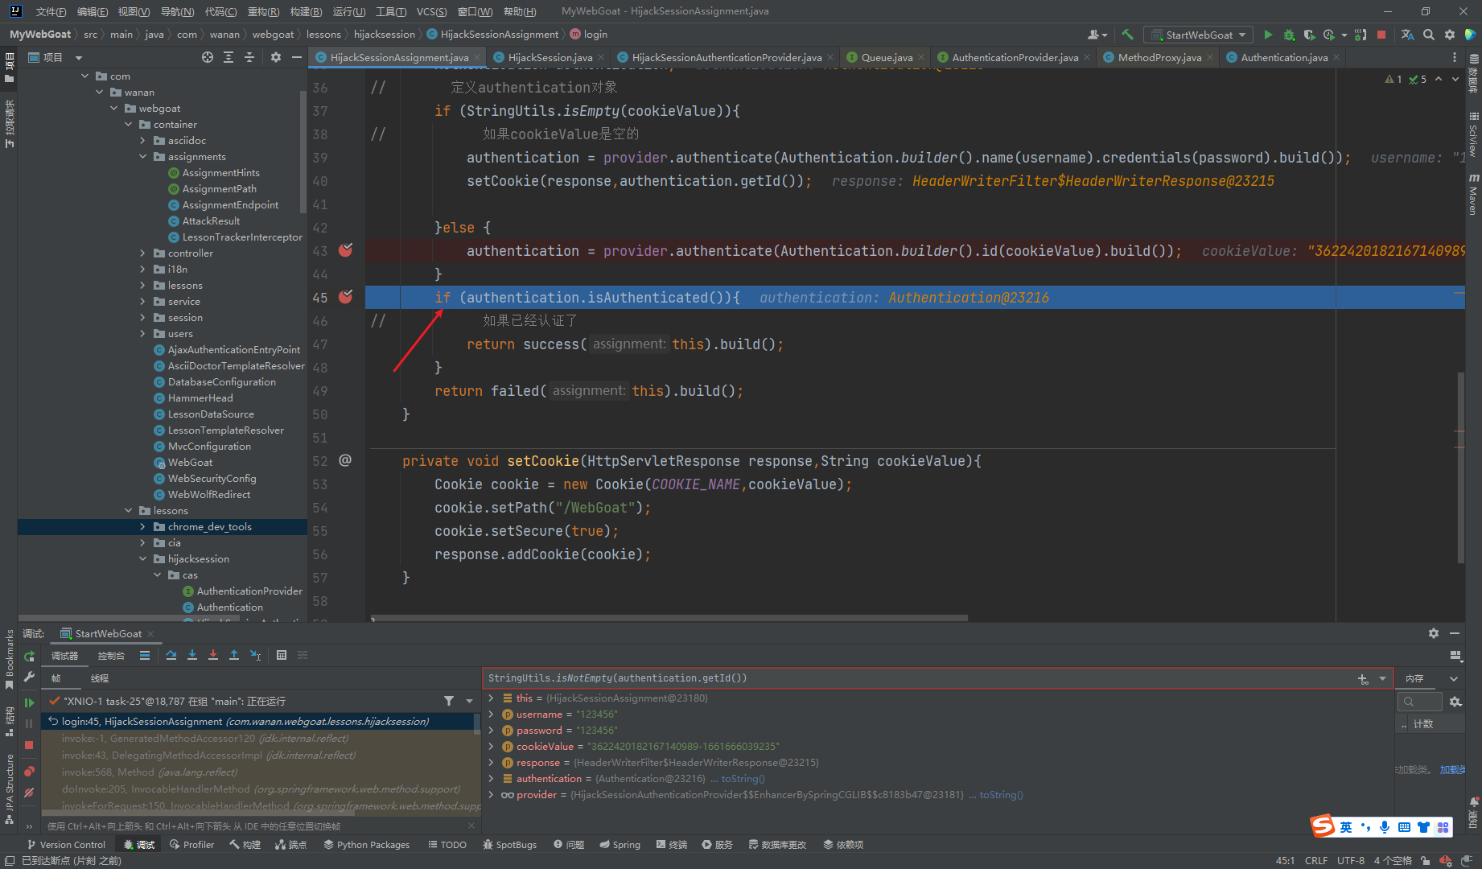Collapse the assignments folder

143,156
